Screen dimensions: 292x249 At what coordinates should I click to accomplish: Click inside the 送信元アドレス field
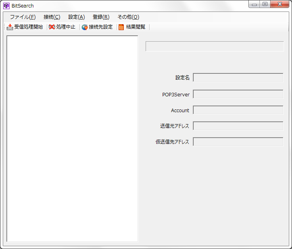pos(238,126)
